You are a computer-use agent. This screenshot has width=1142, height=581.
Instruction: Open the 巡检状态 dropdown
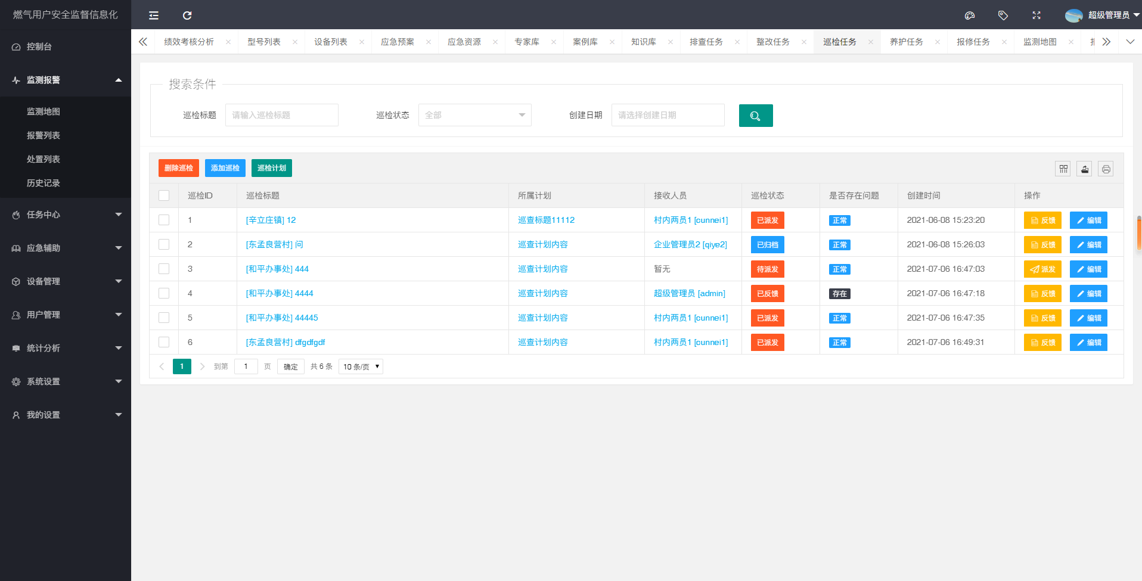click(474, 115)
